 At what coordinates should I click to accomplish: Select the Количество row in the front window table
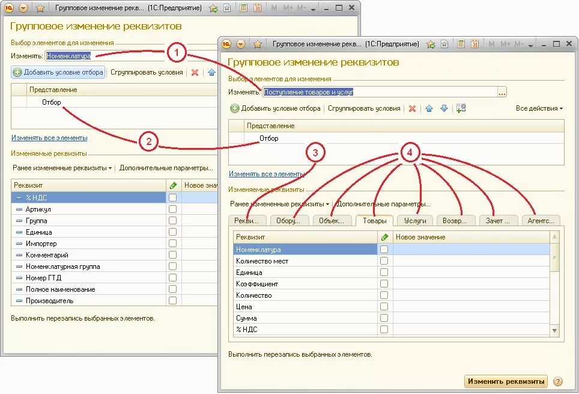point(392,295)
